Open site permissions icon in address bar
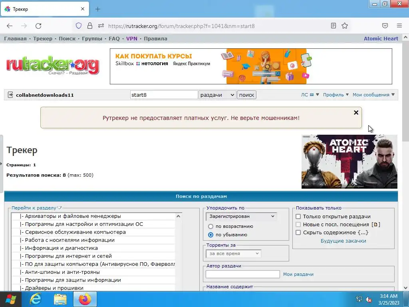 101,26
